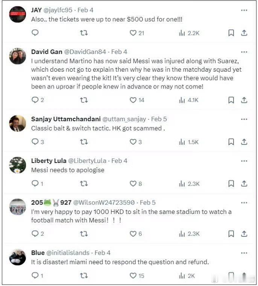Retweet Blue's refund tweet
The image size is (258, 286).
(84, 275)
